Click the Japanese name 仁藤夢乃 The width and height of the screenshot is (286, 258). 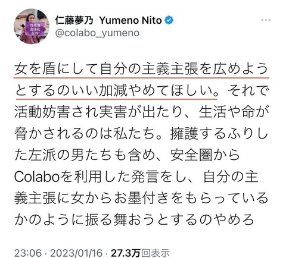[74, 20]
